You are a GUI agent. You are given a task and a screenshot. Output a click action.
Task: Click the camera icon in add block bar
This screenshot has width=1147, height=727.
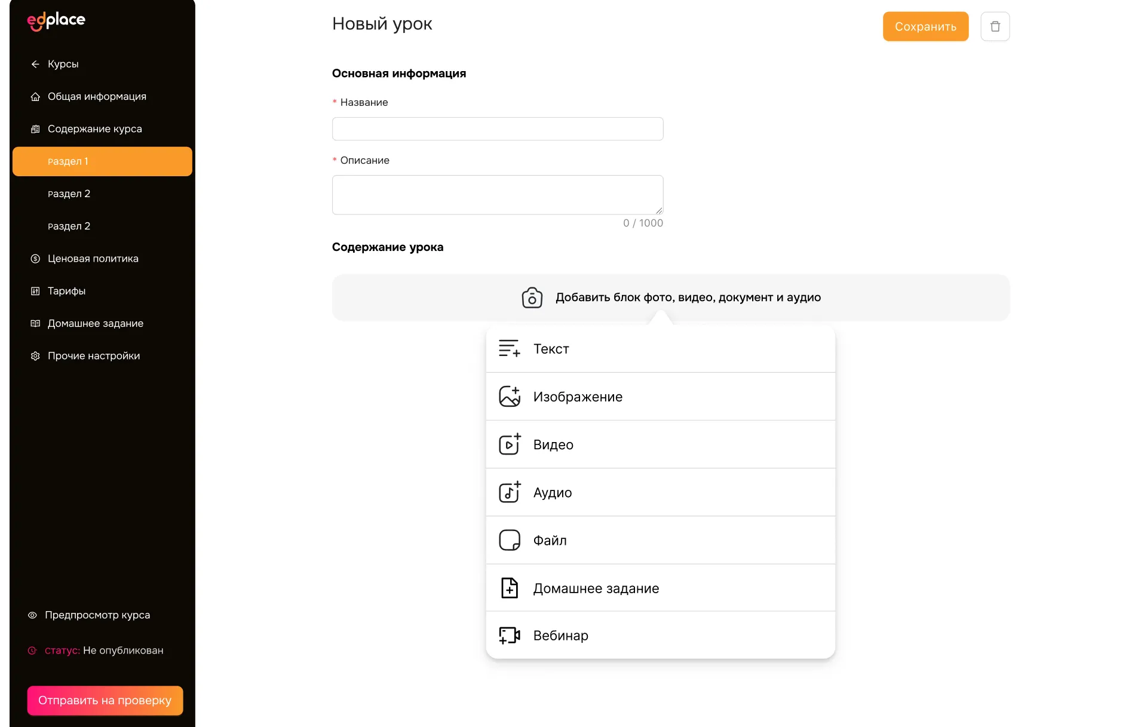point(532,297)
